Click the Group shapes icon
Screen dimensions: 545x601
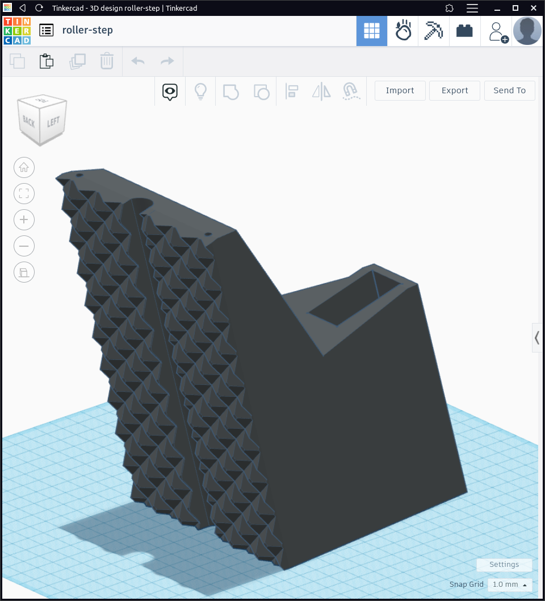[231, 92]
